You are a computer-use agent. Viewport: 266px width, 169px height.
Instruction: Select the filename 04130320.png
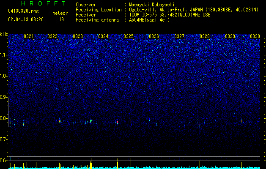[23, 11]
